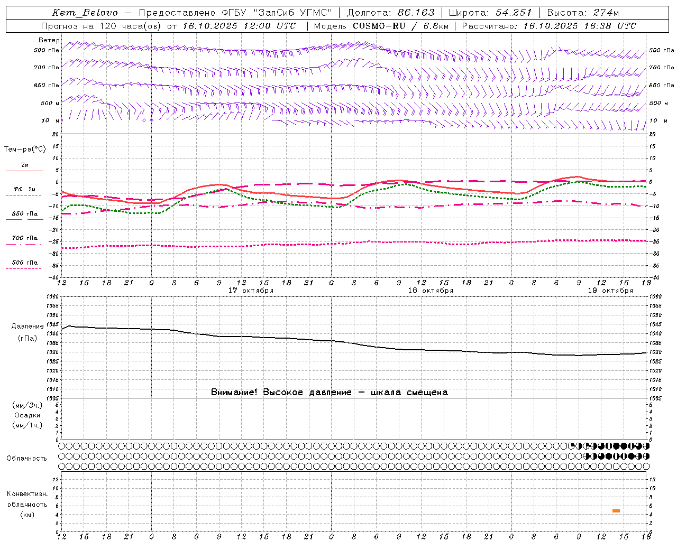This screenshot has height=541, width=677.
Task: Click the left 1005 pressure scale value
Action: 53,398
